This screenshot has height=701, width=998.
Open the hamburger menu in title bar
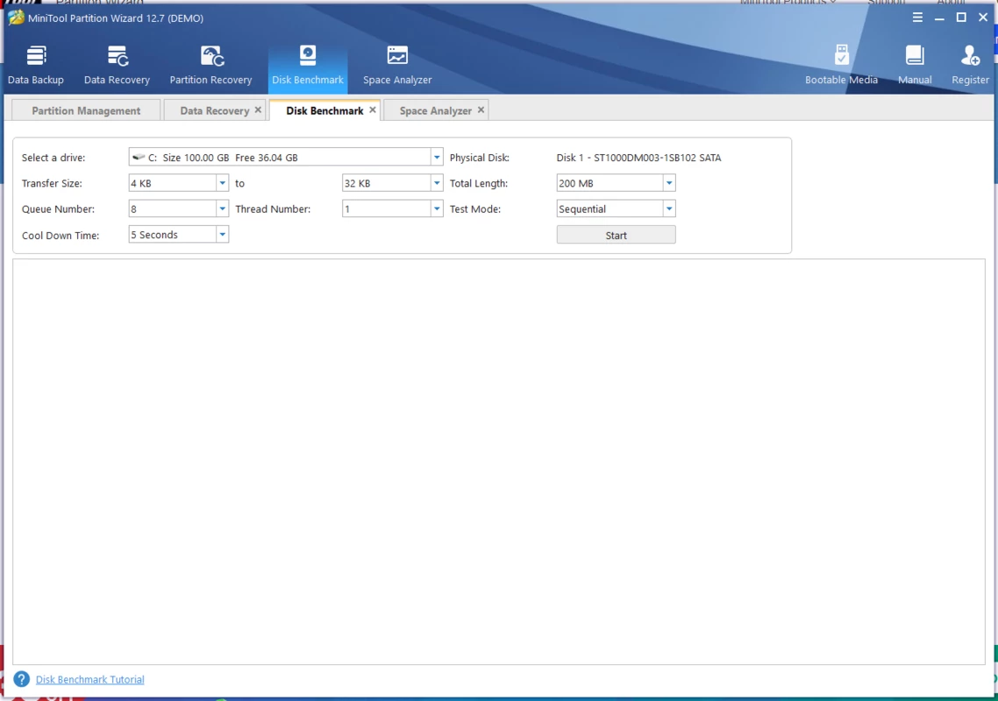[x=917, y=18]
